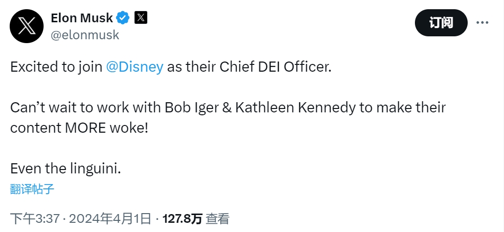Click the 查看 views label
504x232 pixels.
pyautogui.click(x=217, y=219)
